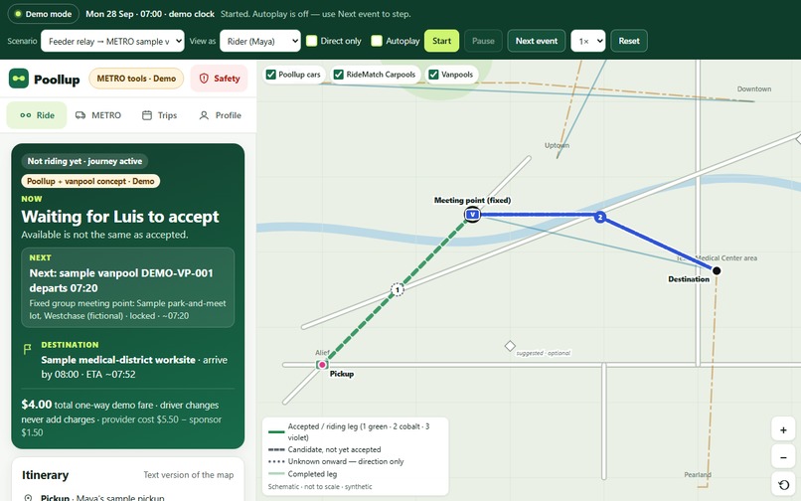Open the 1× speed dropdown
Image resolution: width=801 pixels, height=501 pixels.
[588, 41]
